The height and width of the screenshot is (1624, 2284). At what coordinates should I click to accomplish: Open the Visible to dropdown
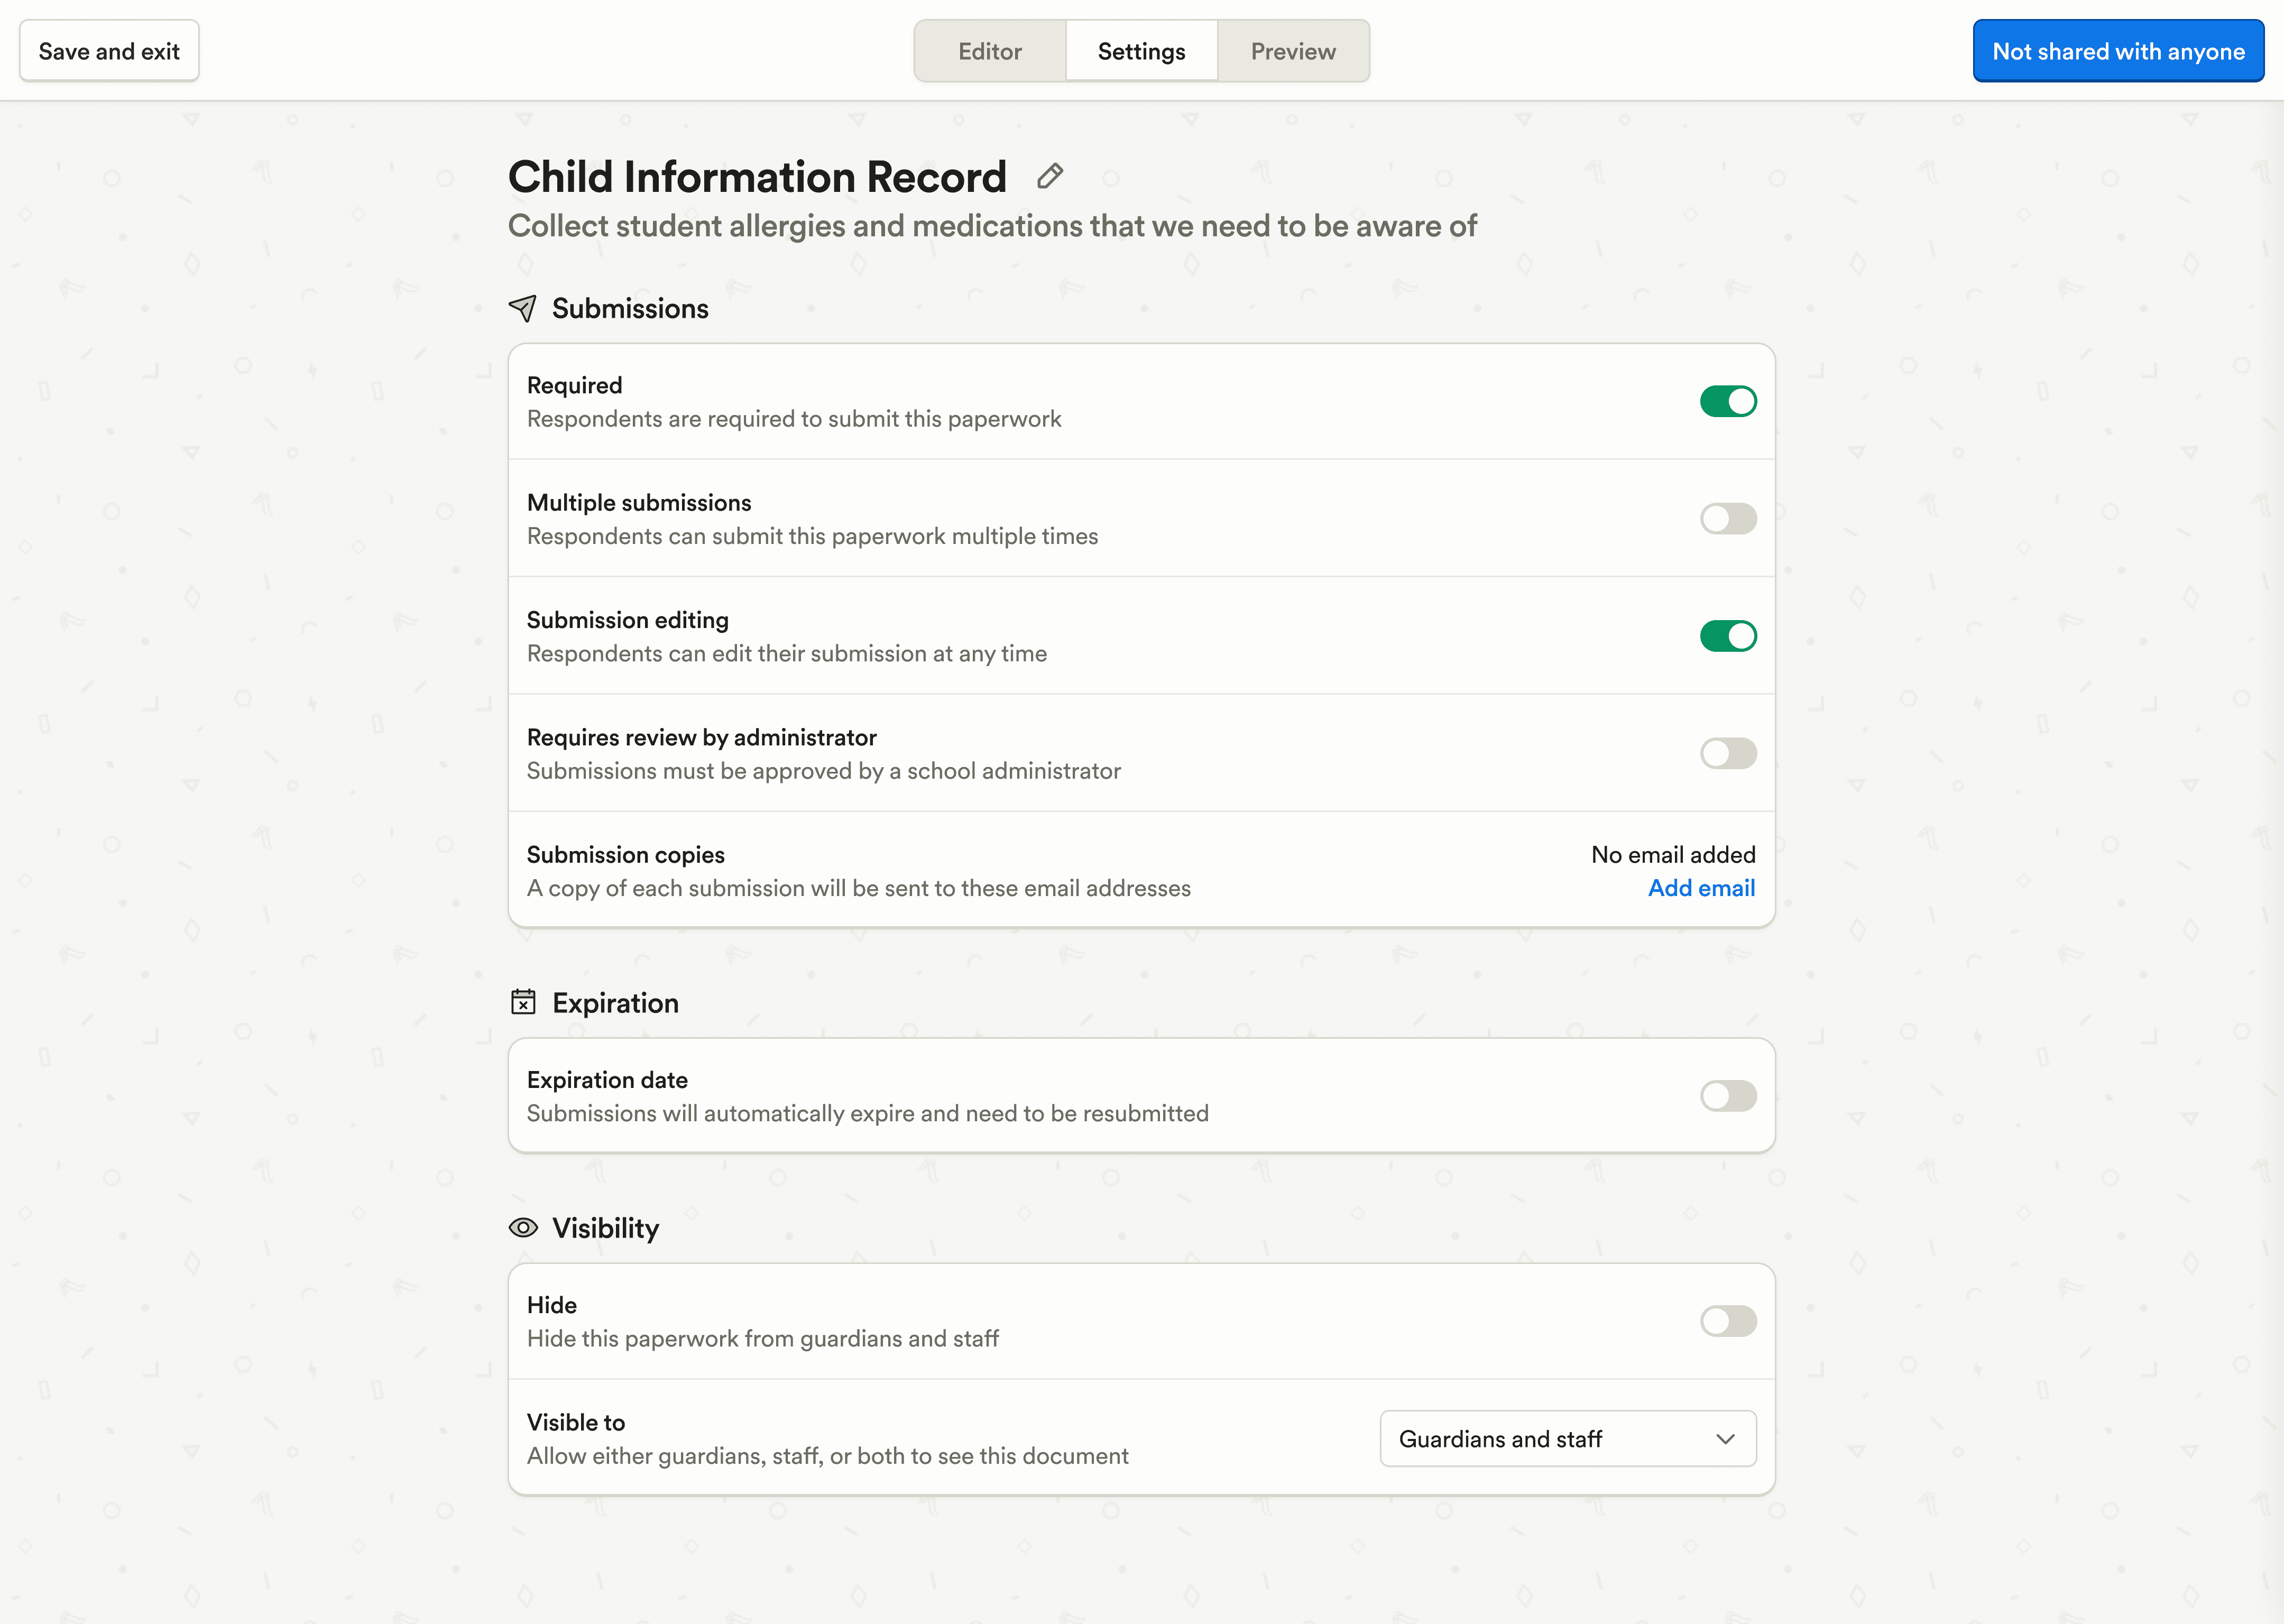(x=1567, y=1439)
